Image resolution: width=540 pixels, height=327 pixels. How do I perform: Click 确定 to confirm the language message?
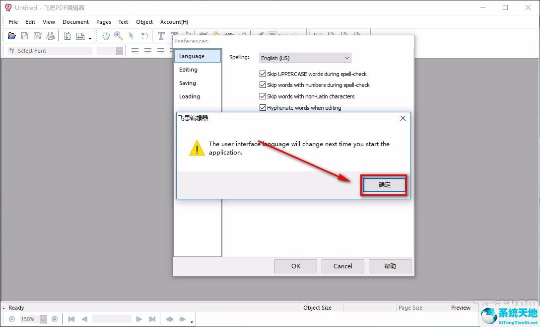384,185
